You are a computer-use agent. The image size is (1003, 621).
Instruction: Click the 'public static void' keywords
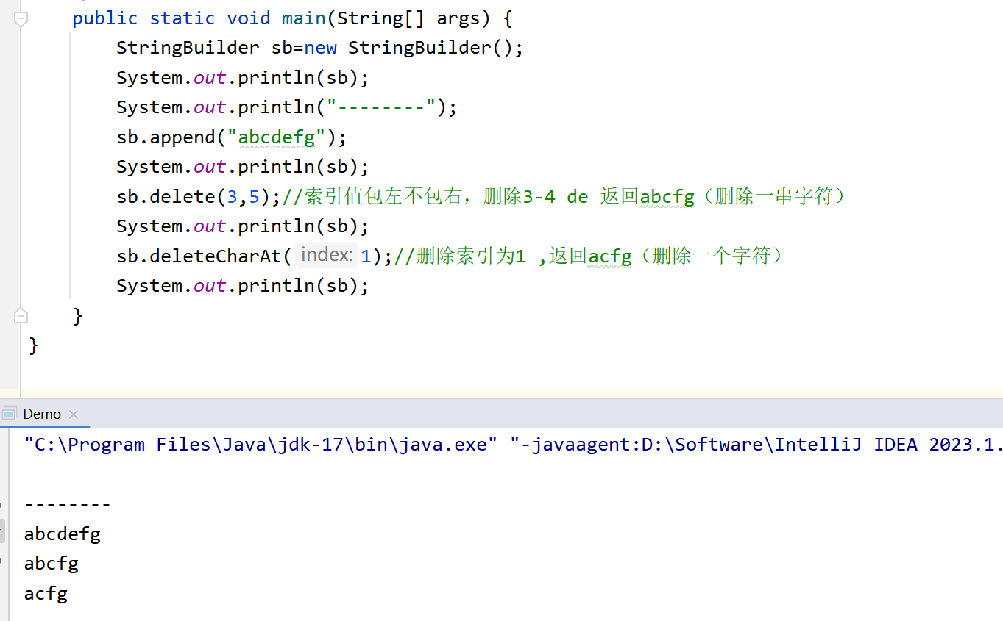coord(171,18)
